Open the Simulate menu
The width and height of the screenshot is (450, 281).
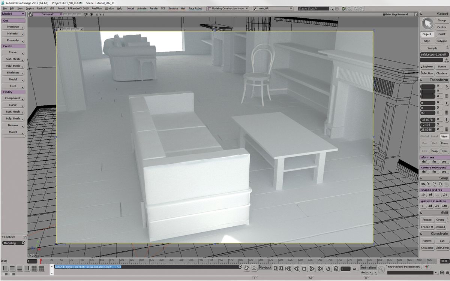click(x=174, y=8)
